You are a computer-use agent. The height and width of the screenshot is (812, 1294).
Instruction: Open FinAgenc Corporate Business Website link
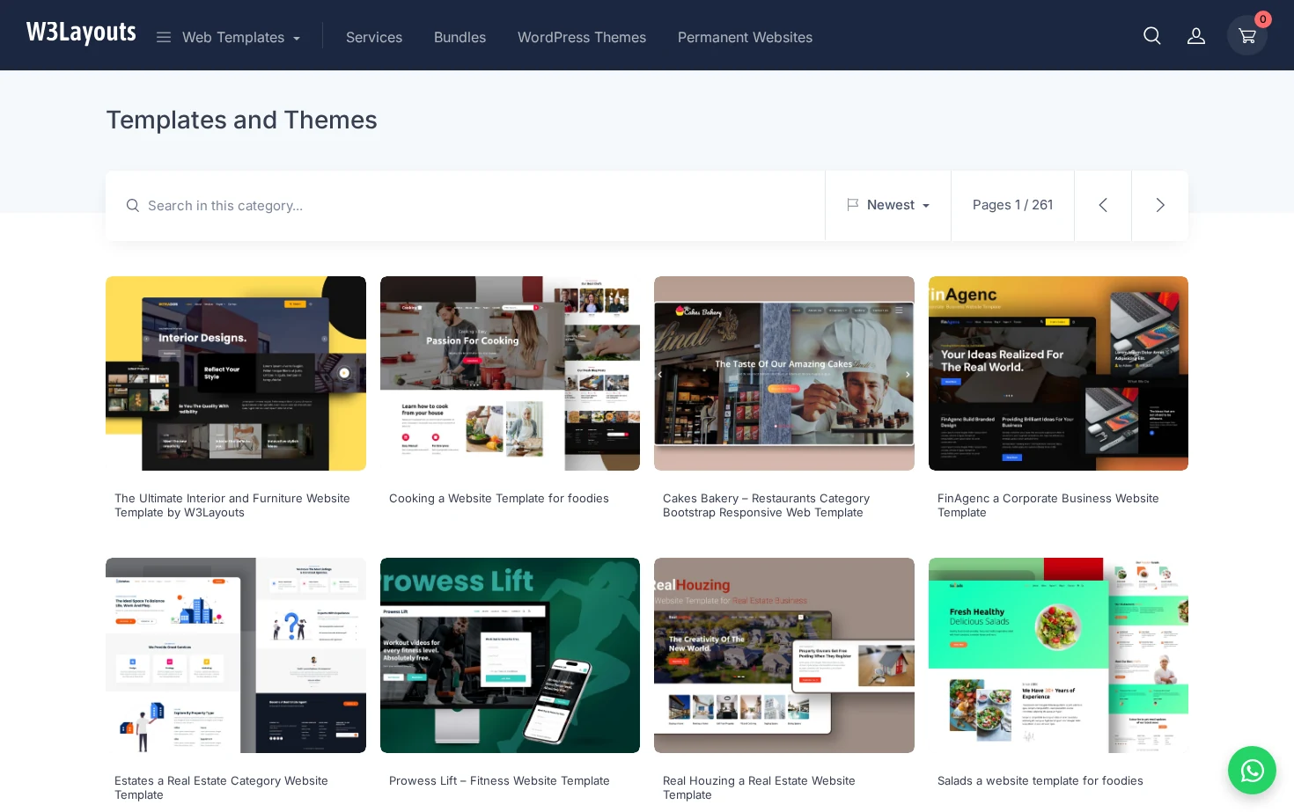click(1048, 505)
